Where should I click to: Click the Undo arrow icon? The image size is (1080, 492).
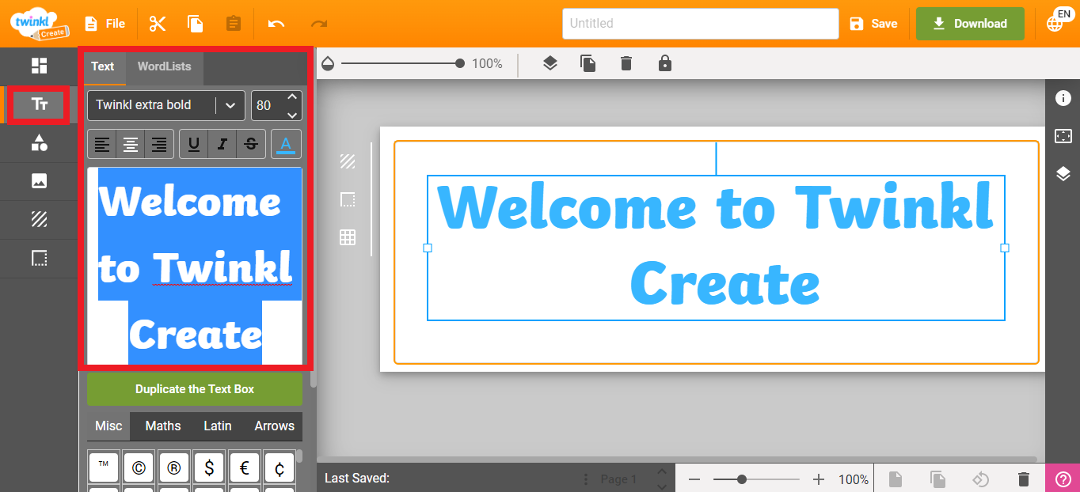276,24
